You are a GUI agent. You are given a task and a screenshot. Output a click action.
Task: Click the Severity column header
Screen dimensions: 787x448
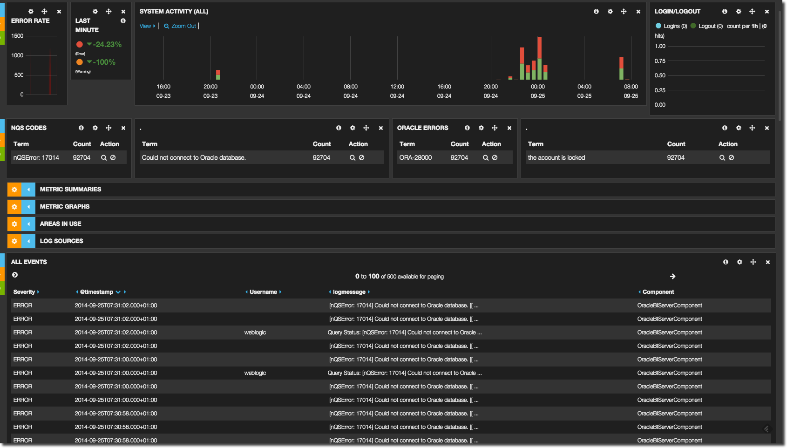[x=24, y=292]
